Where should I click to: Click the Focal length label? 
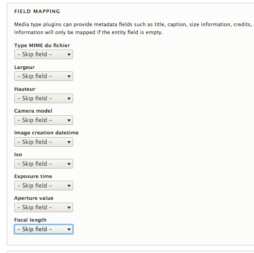click(x=30, y=220)
